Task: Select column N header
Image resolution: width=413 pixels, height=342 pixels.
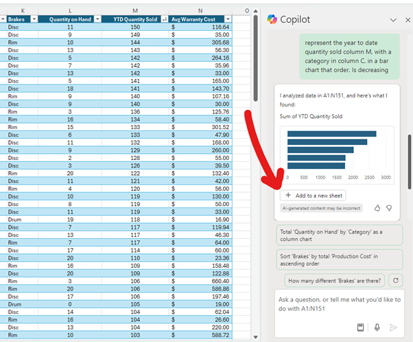Action: click(x=200, y=11)
